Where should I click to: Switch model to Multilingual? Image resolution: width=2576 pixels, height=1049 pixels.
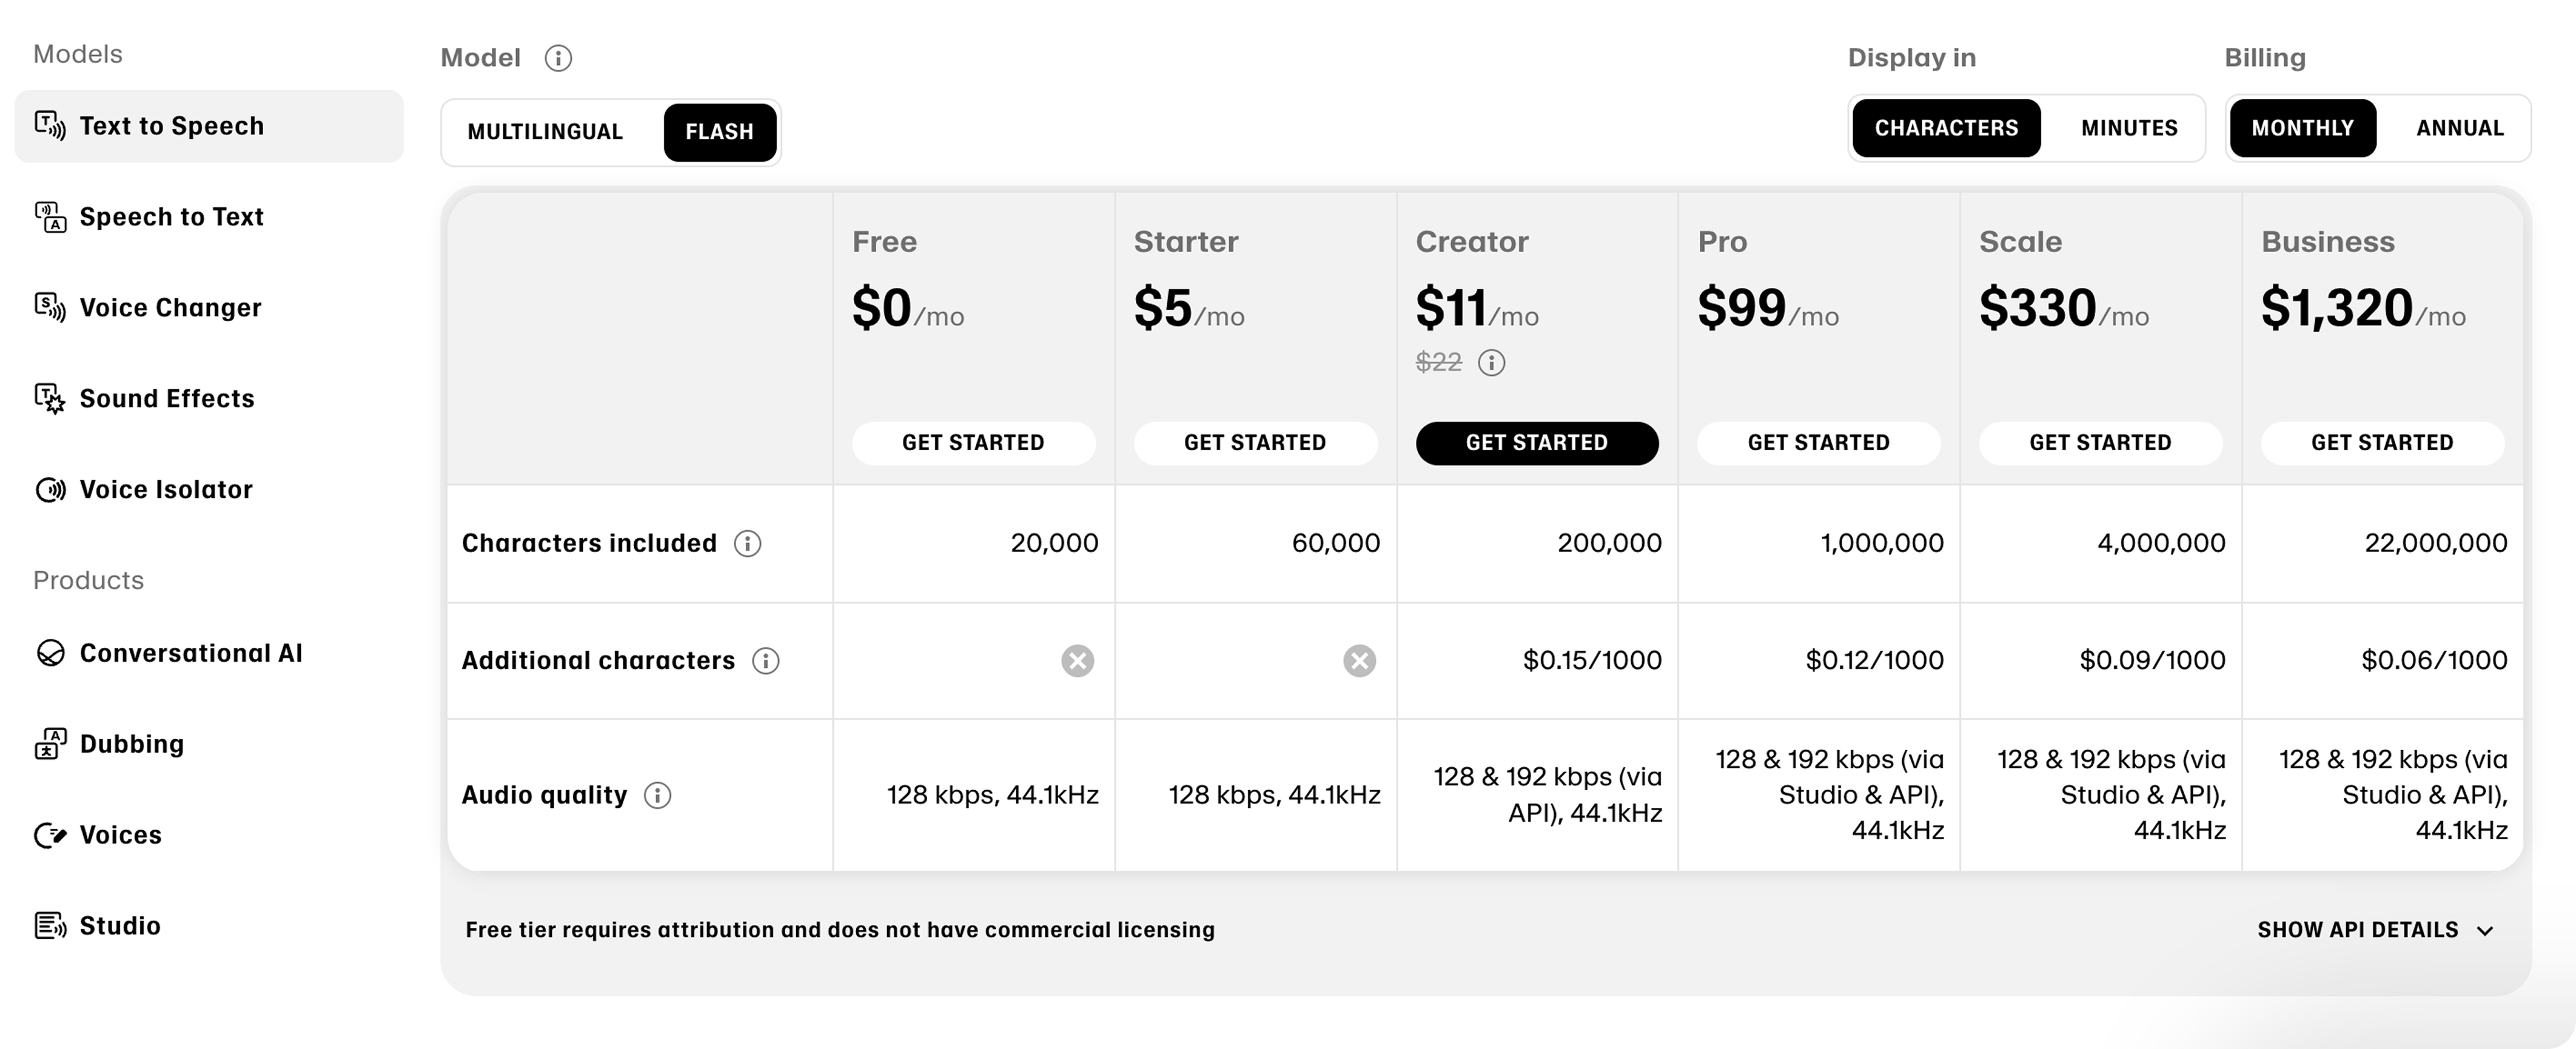pos(545,132)
